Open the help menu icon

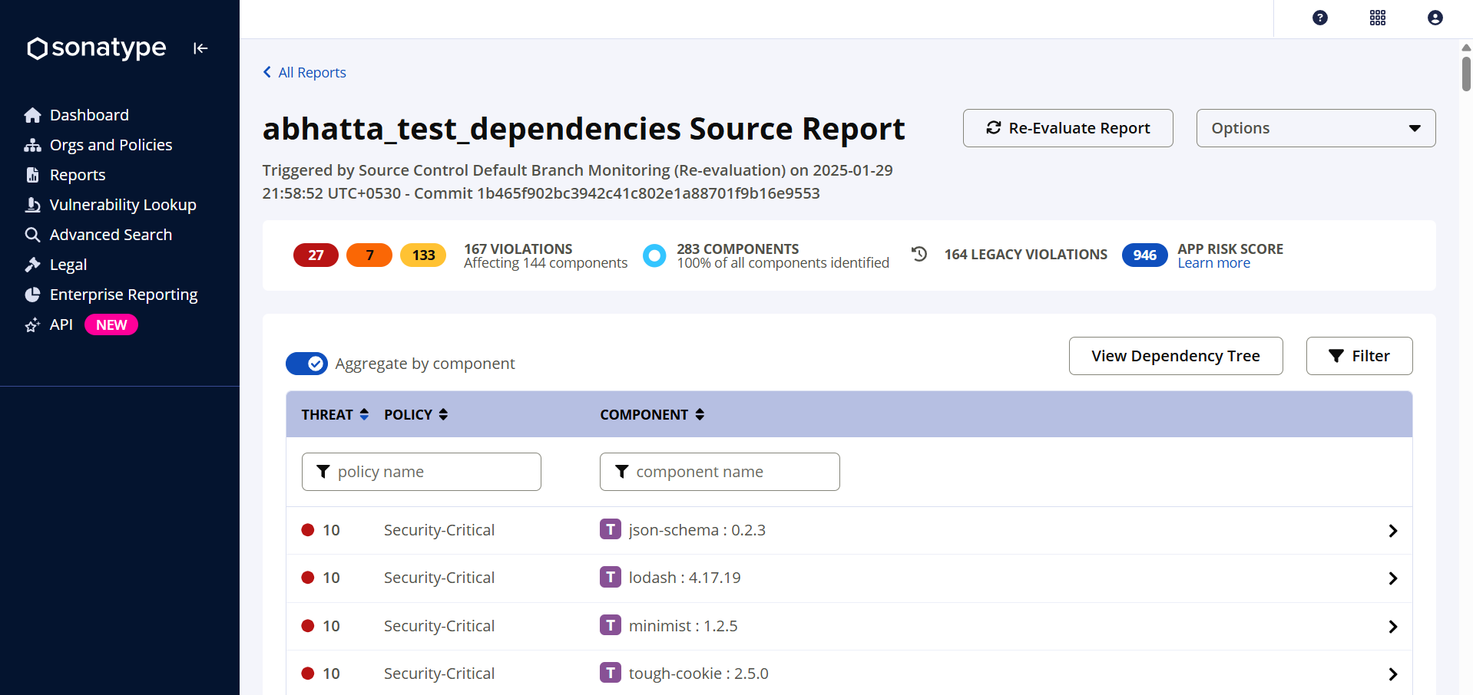(1320, 18)
